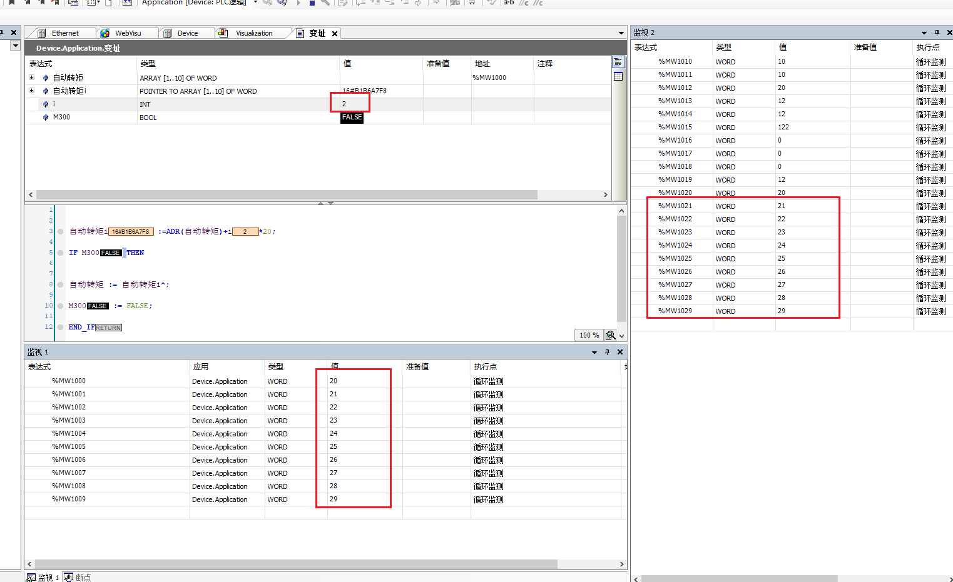Pin the 监视 2 watch panel
The height and width of the screenshot is (582, 953).
pos(937,33)
